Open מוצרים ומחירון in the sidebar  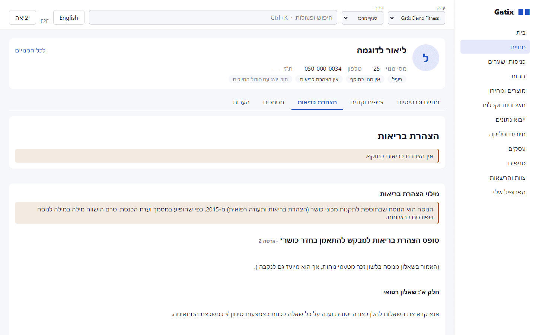(495, 91)
